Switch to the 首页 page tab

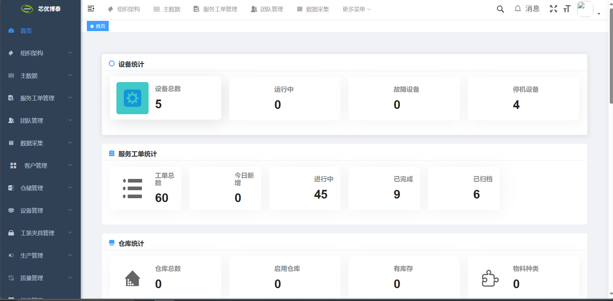pos(98,26)
